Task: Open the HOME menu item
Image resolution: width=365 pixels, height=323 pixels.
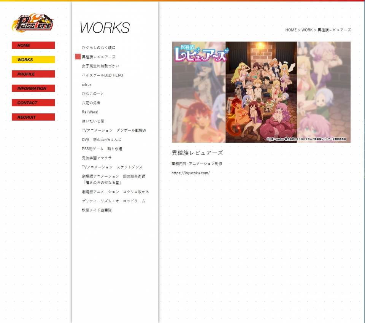Action: click(33, 45)
